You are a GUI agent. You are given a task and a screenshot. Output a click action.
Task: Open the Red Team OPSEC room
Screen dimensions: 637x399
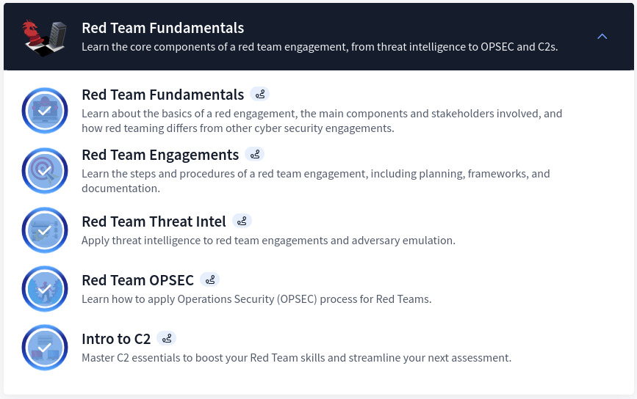click(137, 280)
